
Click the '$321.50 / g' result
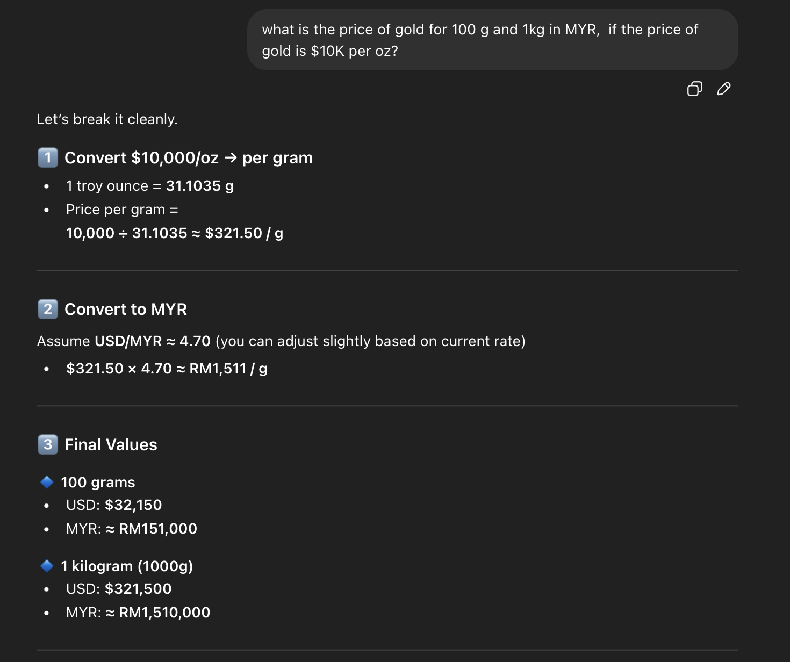click(x=244, y=233)
